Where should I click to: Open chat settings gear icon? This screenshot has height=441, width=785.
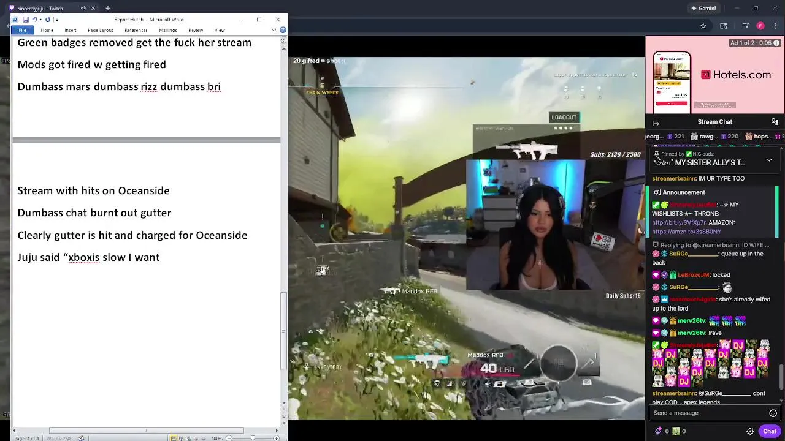point(749,431)
